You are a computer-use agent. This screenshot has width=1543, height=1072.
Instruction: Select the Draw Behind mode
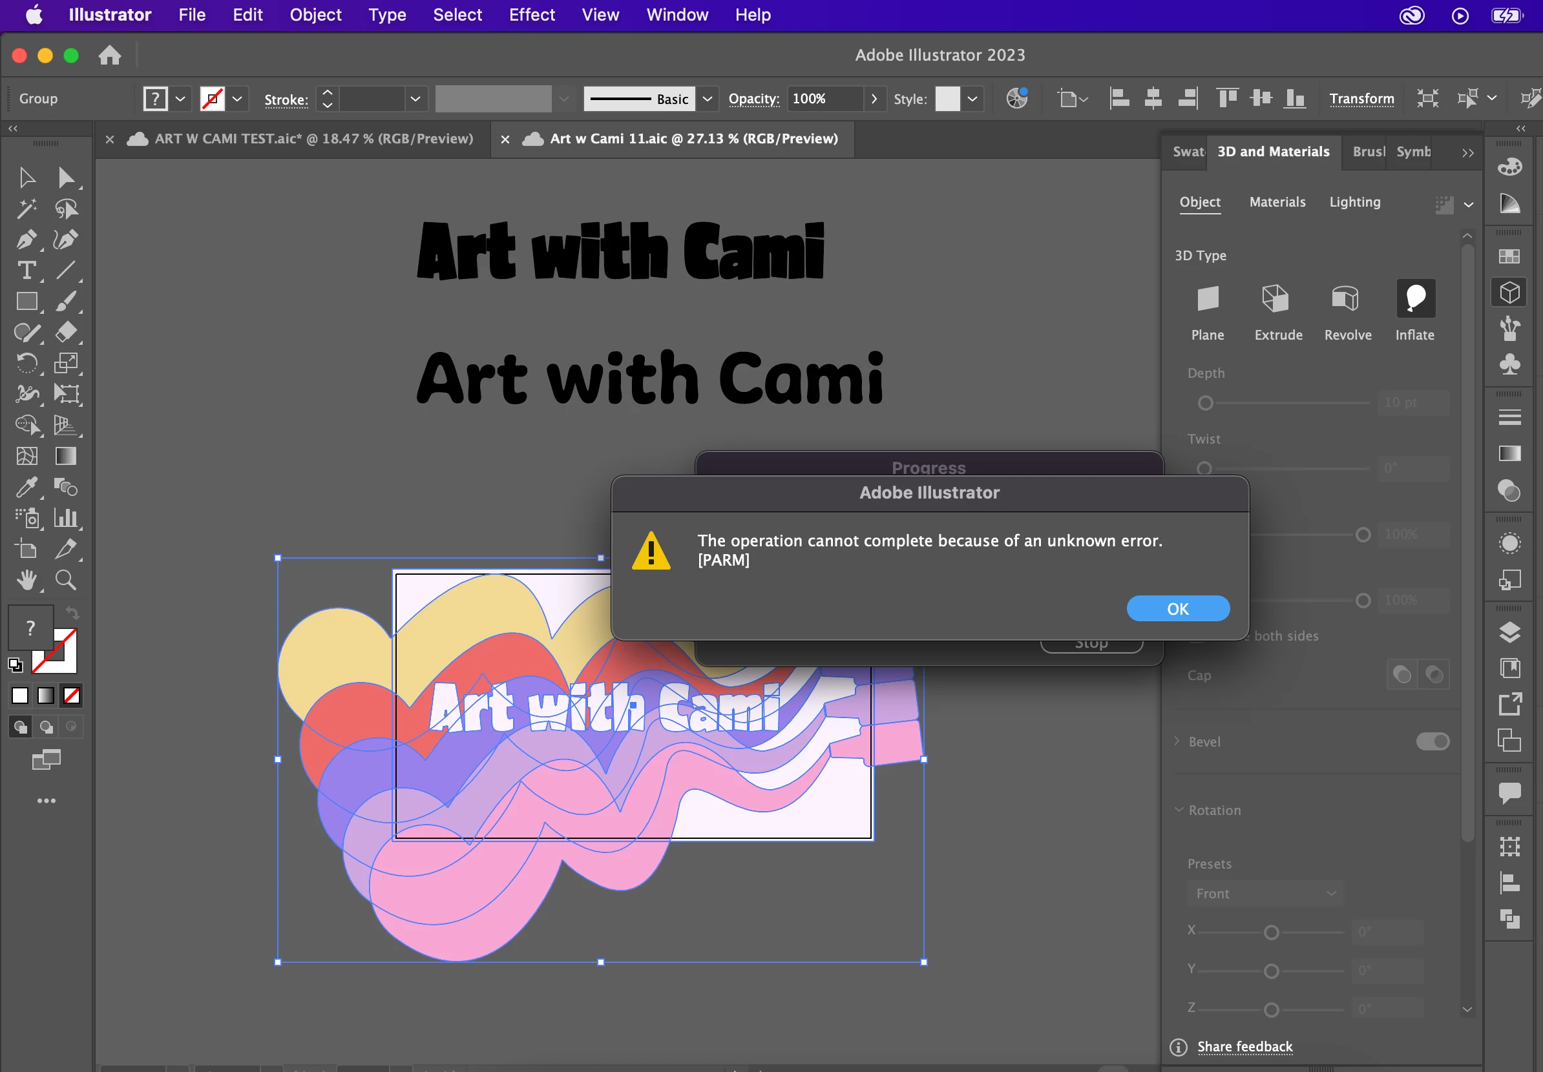pyautogui.click(x=46, y=727)
